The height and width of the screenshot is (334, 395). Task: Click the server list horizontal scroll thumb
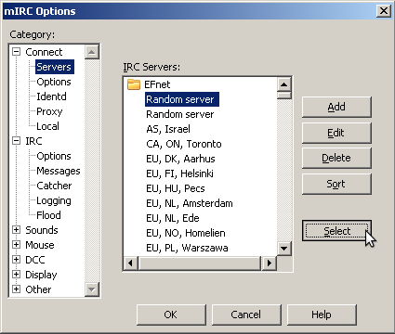click(x=200, y=263)
